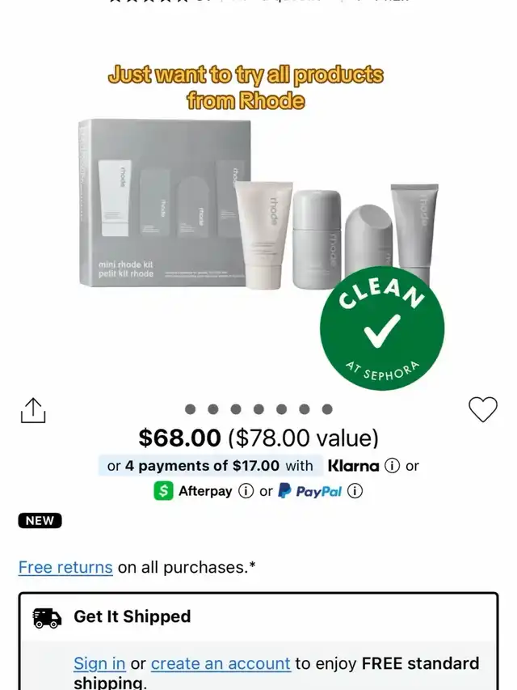Tap the 4 payments of $17.00 text
This screenshot has width=517, height=690.
pyautogui.click(x=202, y=466)
